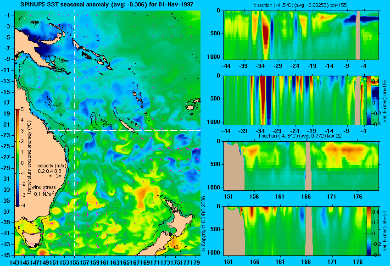Screen dimensions: 390x266
Task: Open the eastward velocity section plot for lon=155
Action: point(295,100)
